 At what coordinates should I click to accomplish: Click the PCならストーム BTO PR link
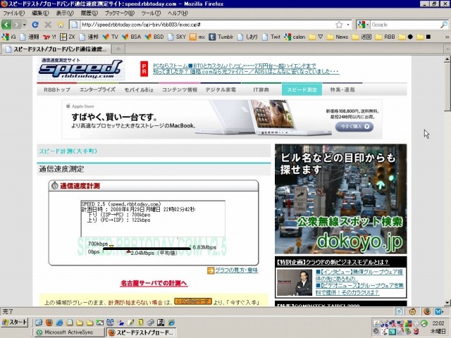point(235,65)
